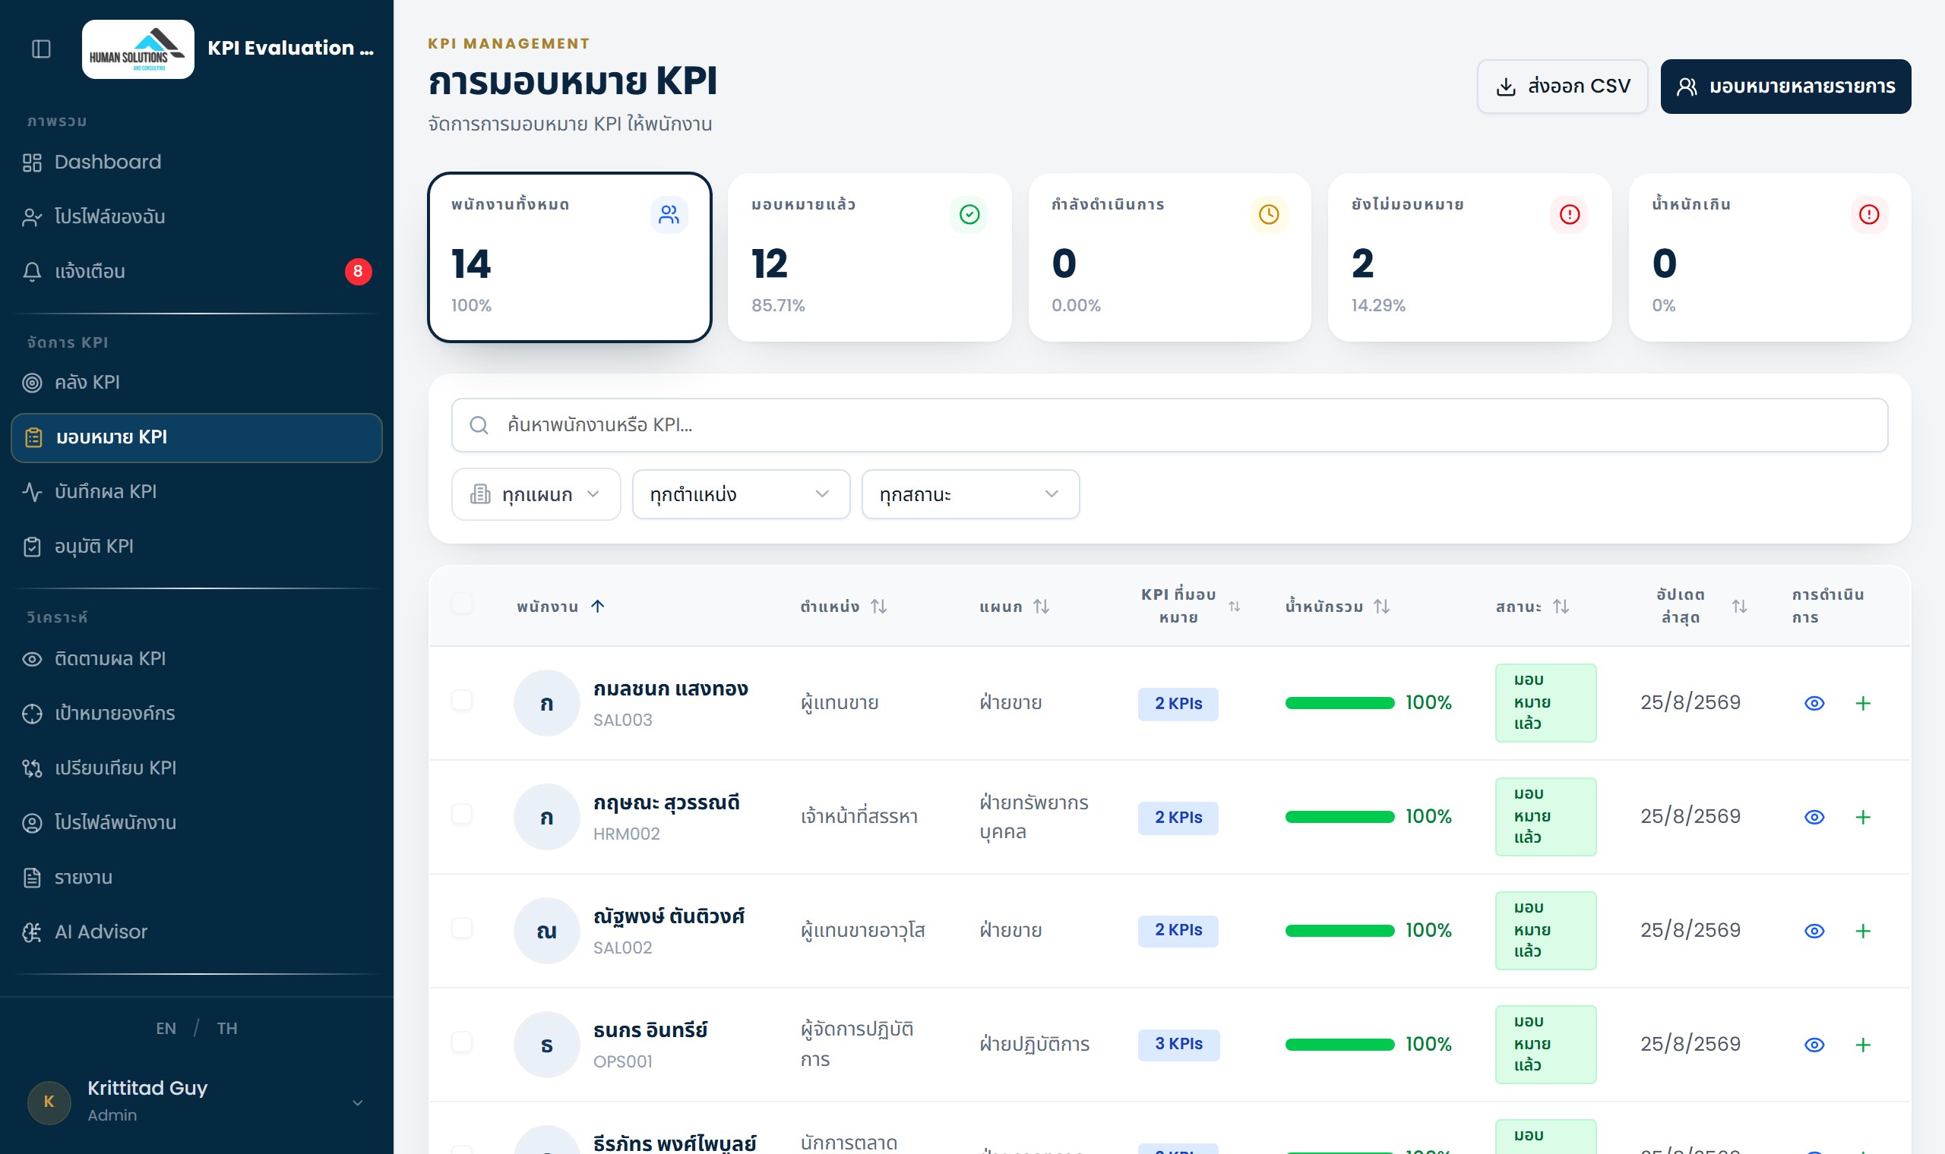Click the red notification badge showing 8
The width and height of the screenshot is (1945, 1154).
coord(358,271)
